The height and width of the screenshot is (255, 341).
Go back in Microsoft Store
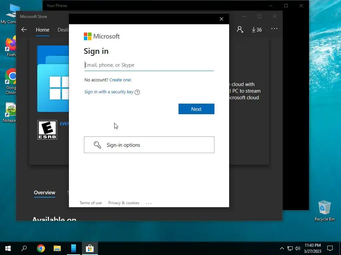point(24,30)
